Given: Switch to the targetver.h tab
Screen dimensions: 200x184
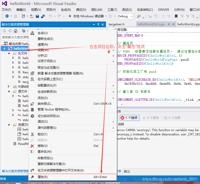Looking at the screenshot, I should click(116, 24).
